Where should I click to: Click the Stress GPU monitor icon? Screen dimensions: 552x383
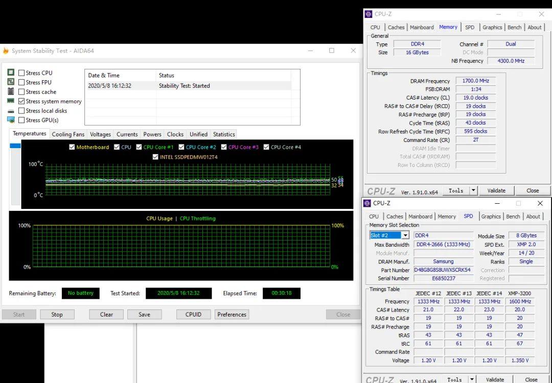pos(11,120)
